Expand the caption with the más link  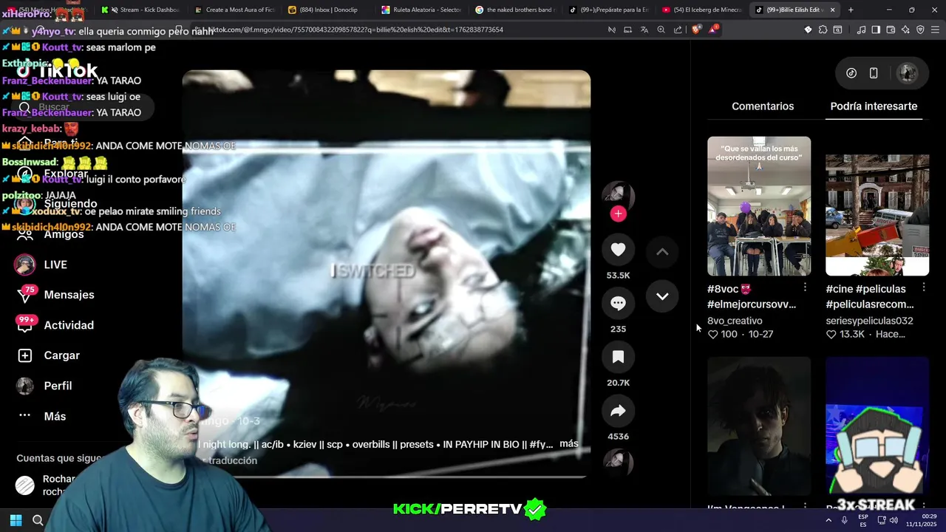pos(568,444)
